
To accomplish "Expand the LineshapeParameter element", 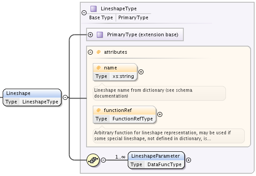I will click(x=189, y=160).
